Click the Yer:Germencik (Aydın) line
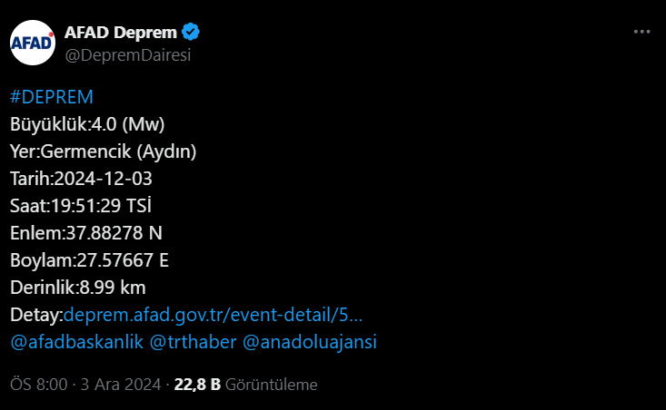 click(103, 151)
